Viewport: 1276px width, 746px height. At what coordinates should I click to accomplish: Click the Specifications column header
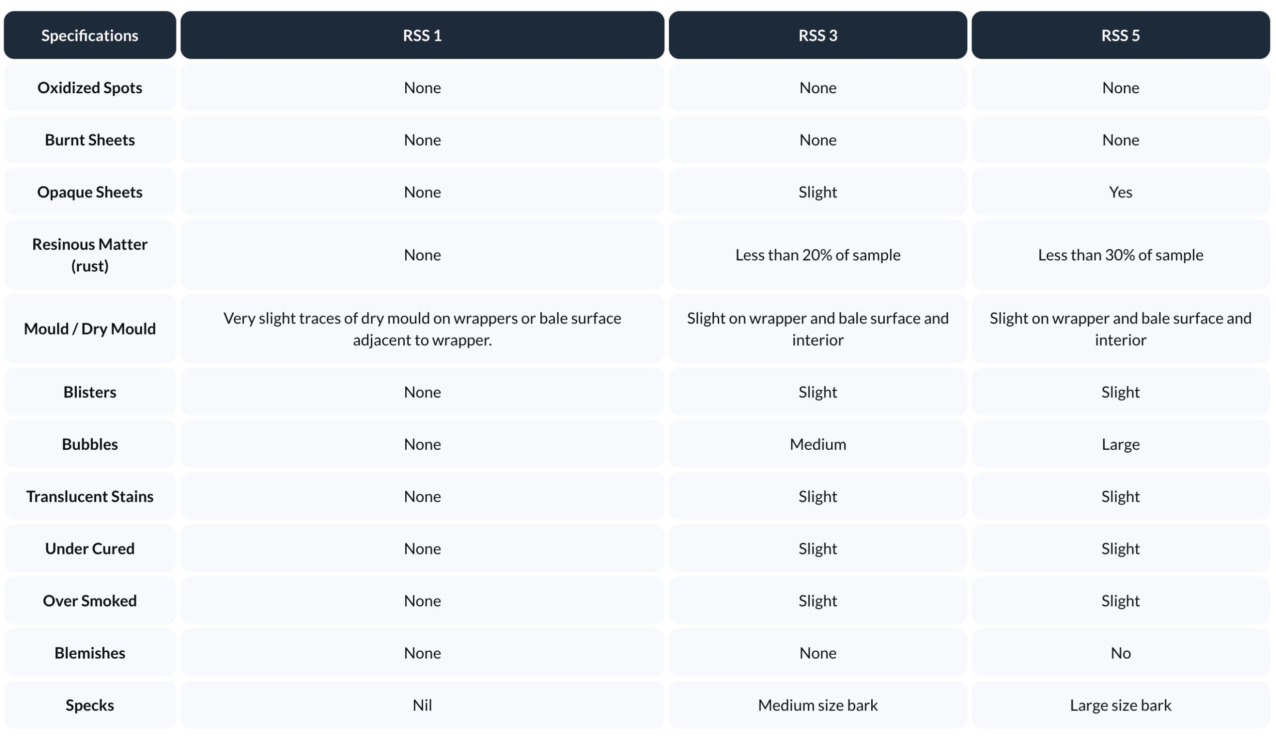coord(90,35)
